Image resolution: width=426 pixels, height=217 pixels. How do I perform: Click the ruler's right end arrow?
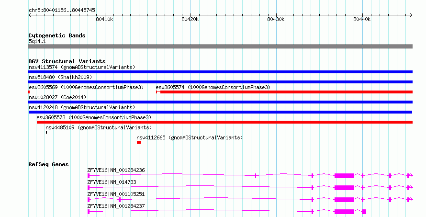click(411, 15)
